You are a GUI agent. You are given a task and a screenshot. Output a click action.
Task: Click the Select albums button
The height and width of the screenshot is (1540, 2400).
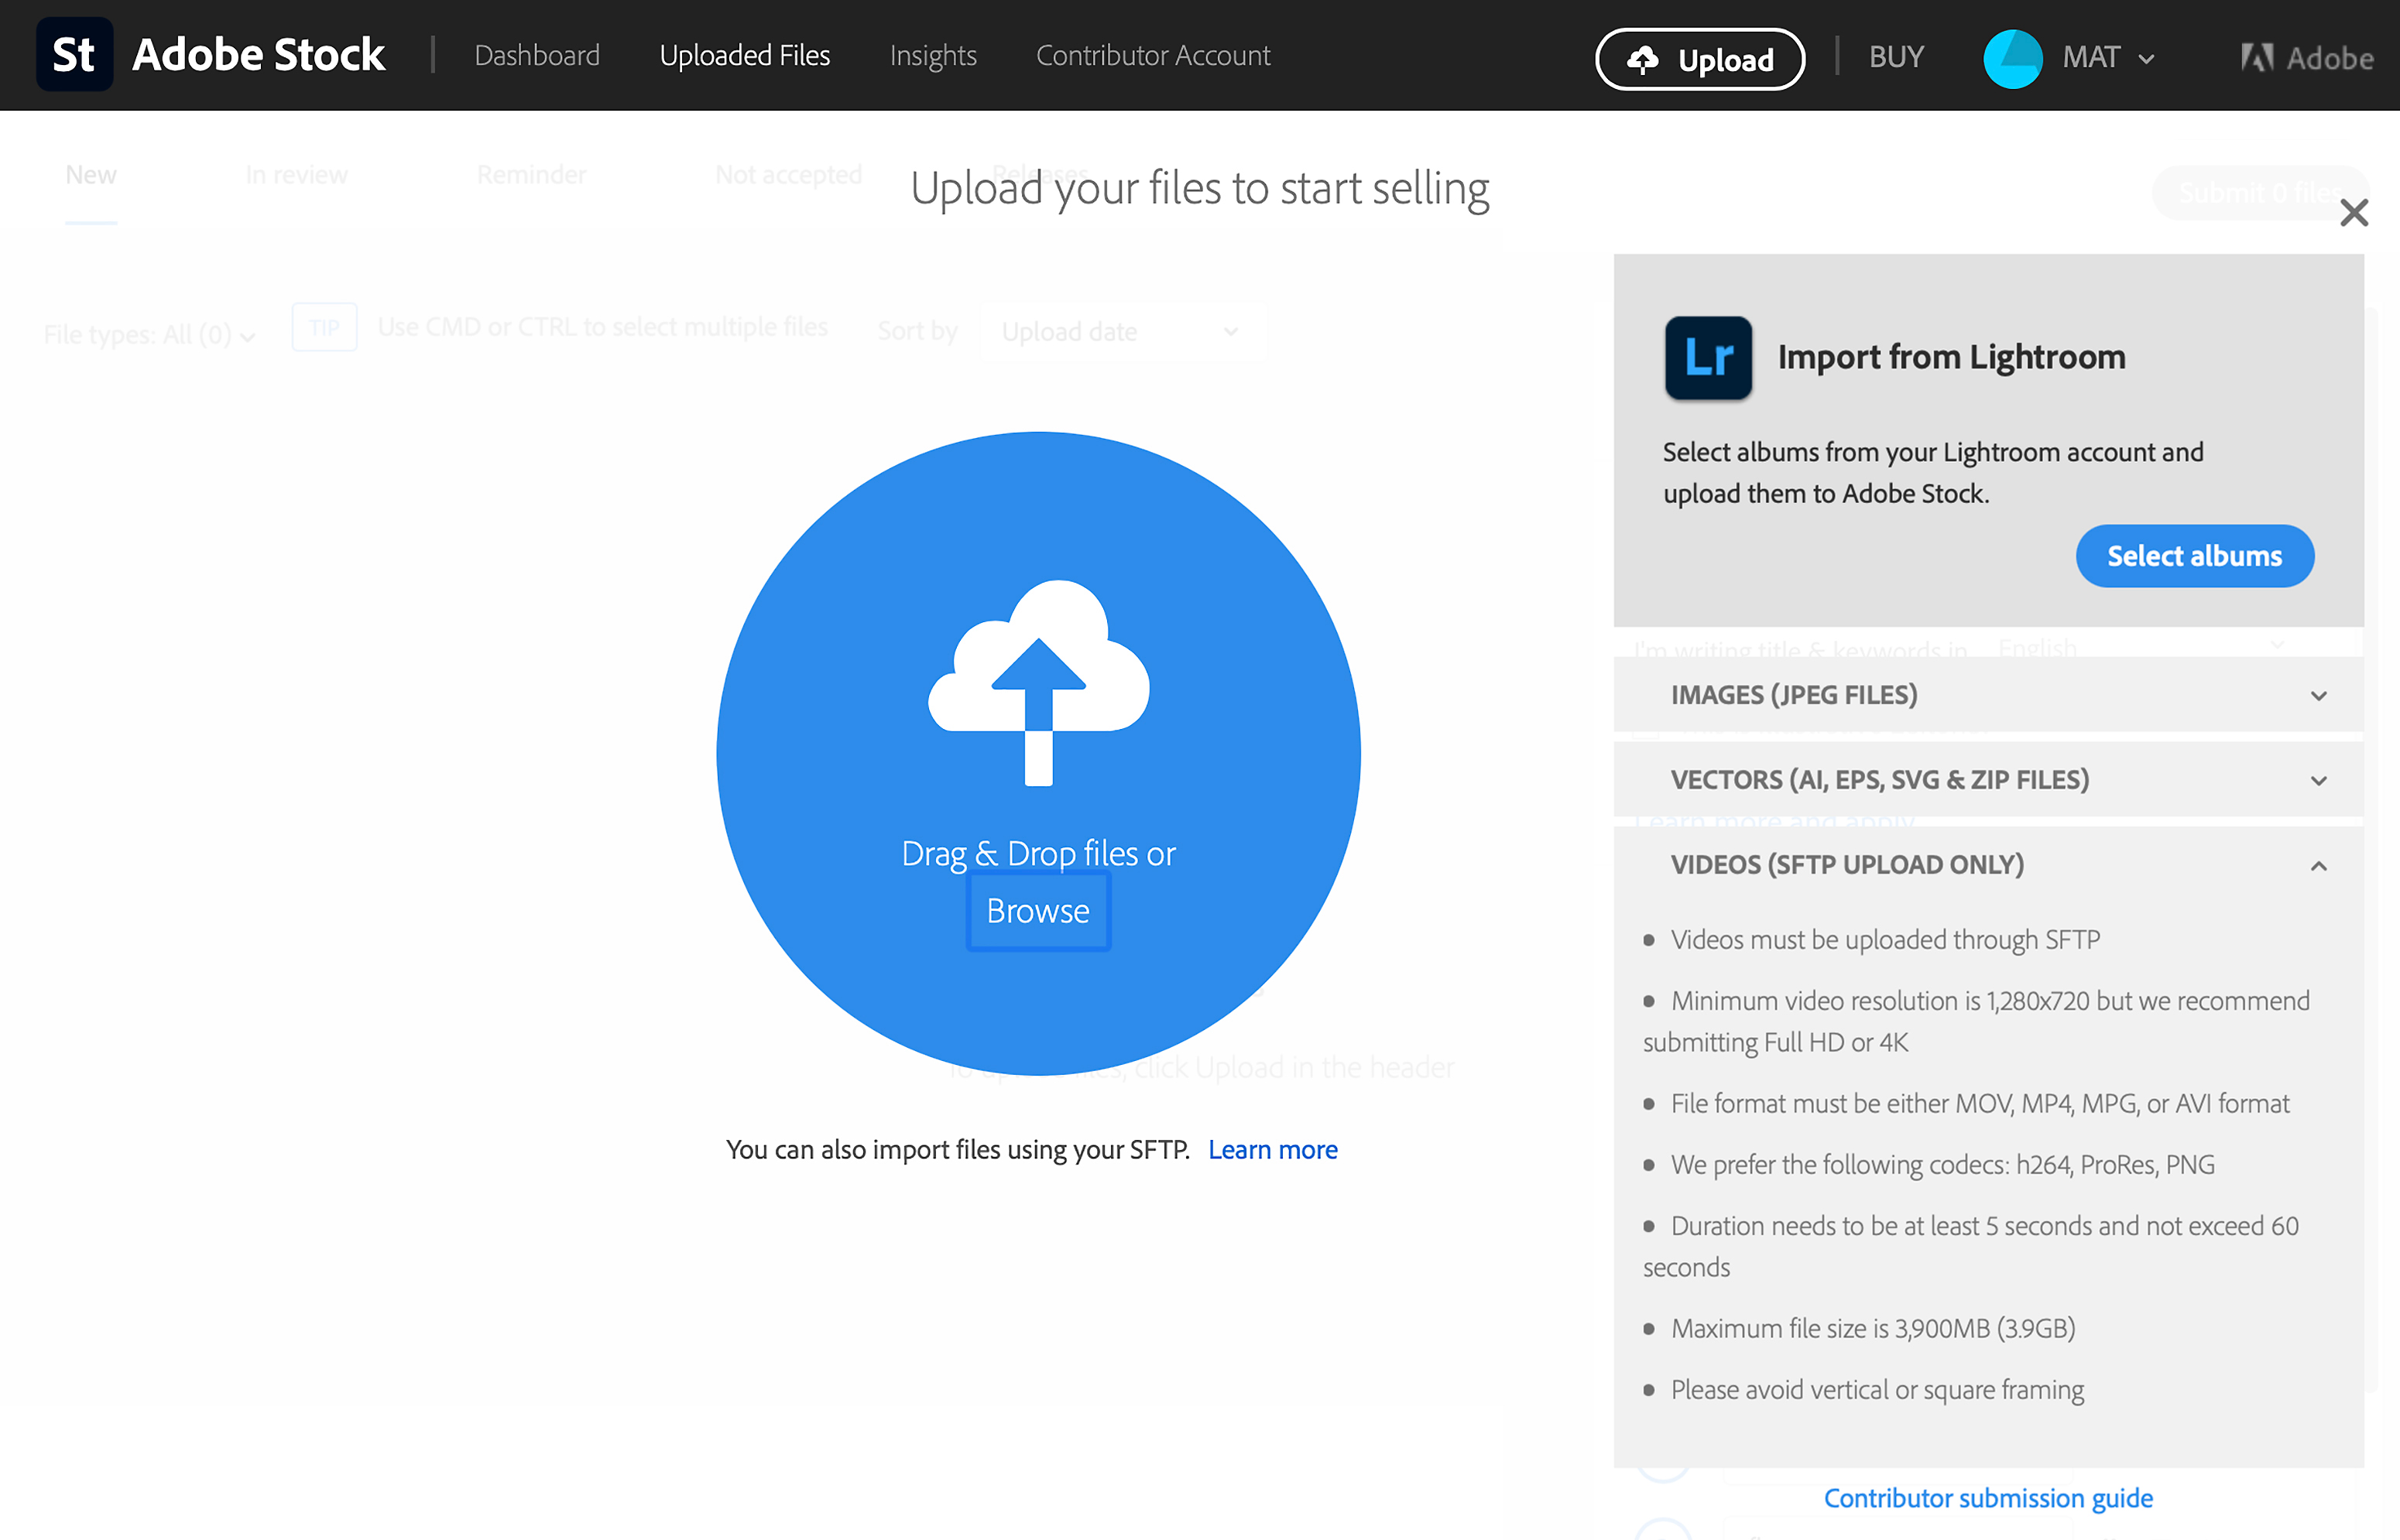click(x=2193, y=554)
